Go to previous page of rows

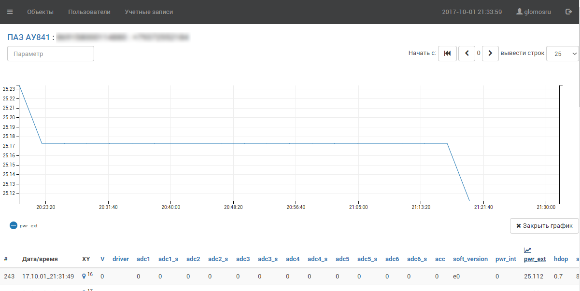[x=467, y=54]
